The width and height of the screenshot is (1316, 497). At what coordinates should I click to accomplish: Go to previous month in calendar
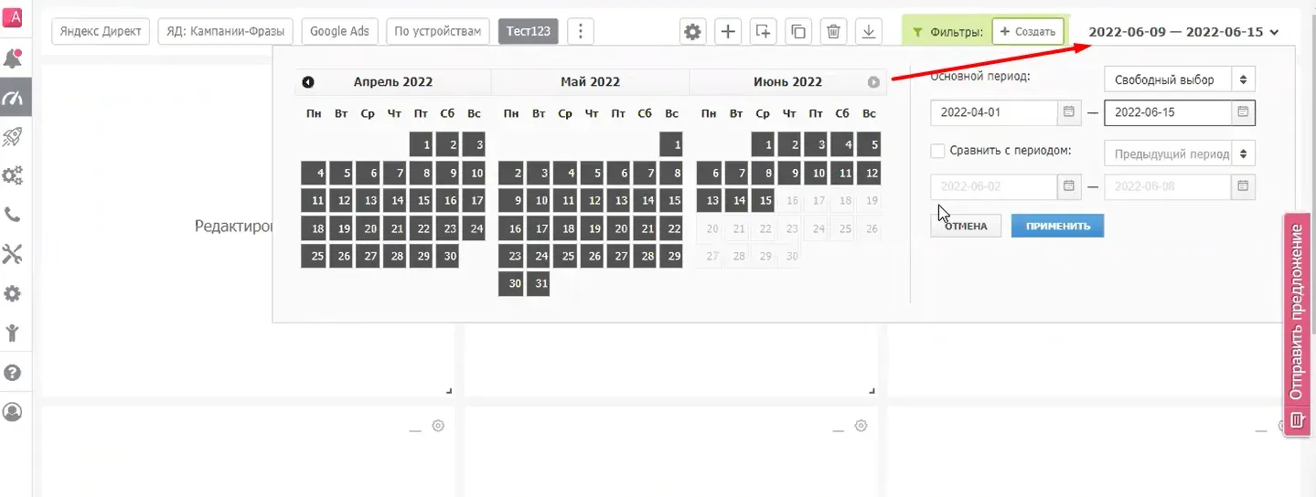click(308, 82)
